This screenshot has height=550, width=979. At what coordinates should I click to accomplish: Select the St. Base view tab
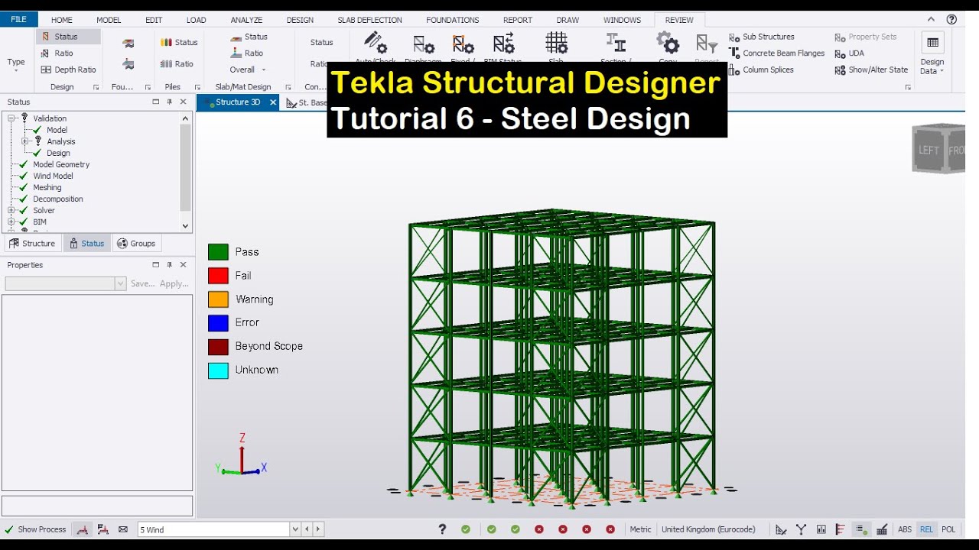305,102
